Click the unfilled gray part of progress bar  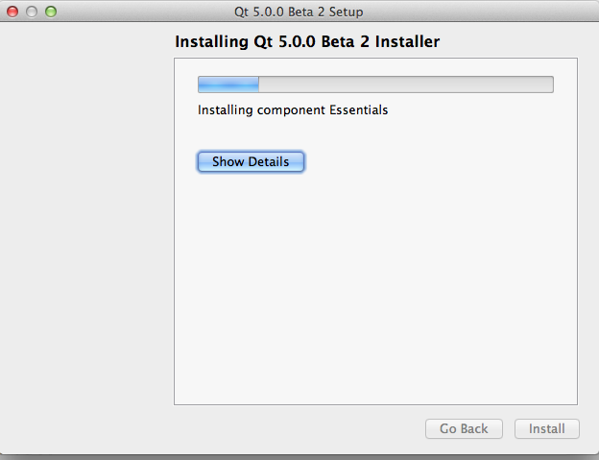[x=405, y=85]
